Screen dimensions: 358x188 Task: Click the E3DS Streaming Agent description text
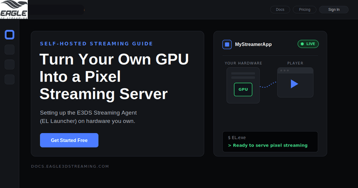tap(88, 117)
